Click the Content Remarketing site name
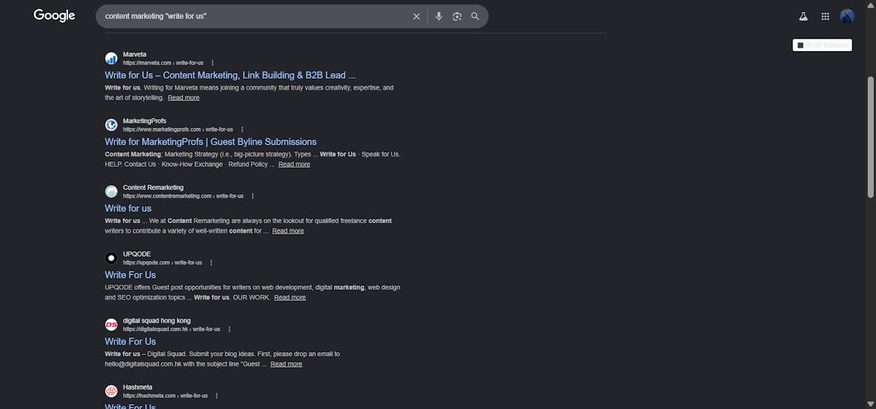876x409 pixels. (x=153, y=187)
